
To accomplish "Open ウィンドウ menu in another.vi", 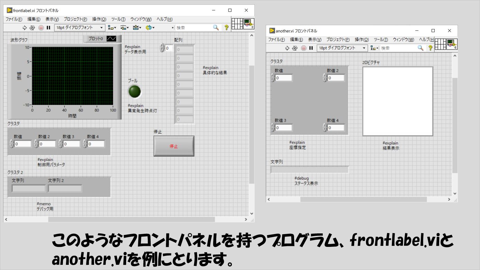I will [403, 40].
